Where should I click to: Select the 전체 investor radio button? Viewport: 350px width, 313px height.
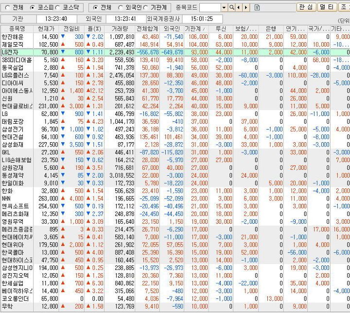click(x=95, y=8)
